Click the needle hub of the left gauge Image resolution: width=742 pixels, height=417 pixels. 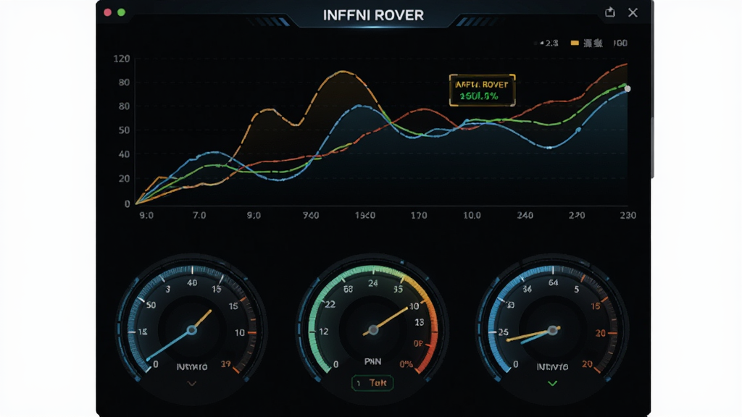tap(191, 330)
